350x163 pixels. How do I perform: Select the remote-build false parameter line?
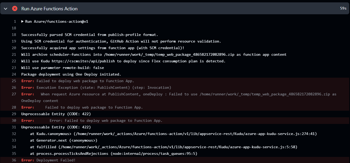click(63, 68)
